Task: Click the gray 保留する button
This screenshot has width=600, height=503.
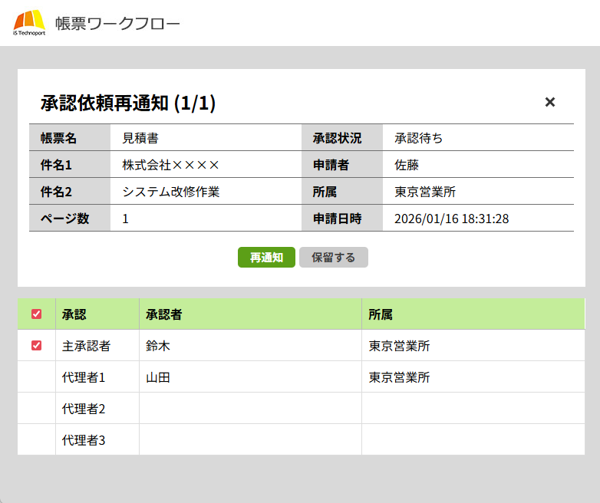Action: (333, 258)
